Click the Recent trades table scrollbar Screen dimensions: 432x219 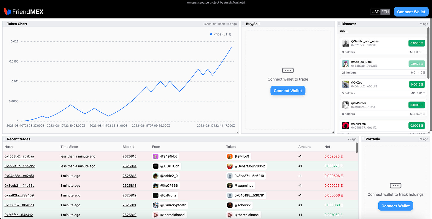(357, 148)
